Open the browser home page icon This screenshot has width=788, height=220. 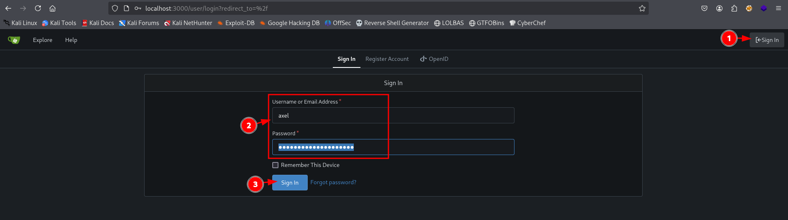pyautogui.click(x=52, y=8)
